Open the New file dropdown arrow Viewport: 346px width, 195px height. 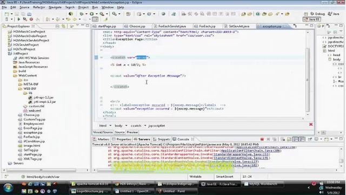(11, 14)
